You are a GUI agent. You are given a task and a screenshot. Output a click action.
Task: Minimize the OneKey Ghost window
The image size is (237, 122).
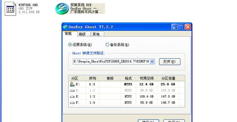(x=174, y=27)
